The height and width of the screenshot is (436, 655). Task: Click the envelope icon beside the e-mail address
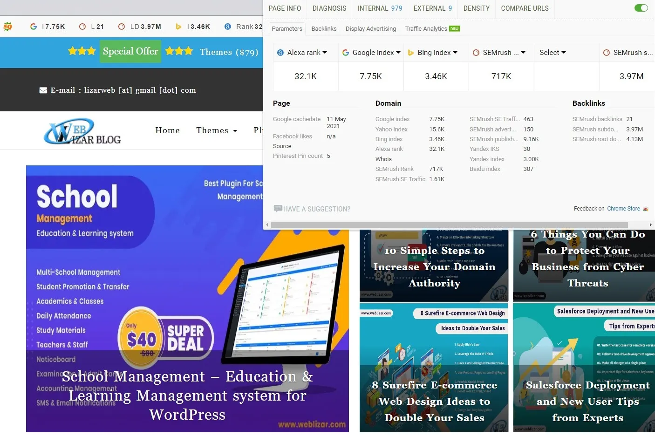coord(43,90)
